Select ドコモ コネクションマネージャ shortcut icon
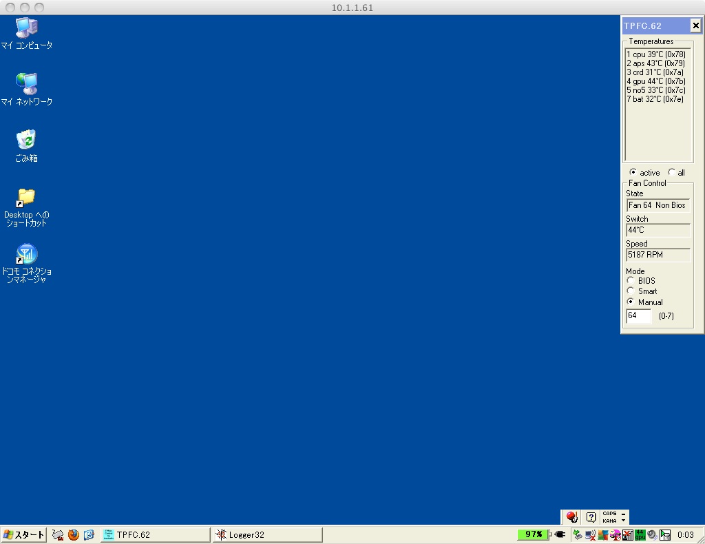705x544 pixels. pos(27,264)
